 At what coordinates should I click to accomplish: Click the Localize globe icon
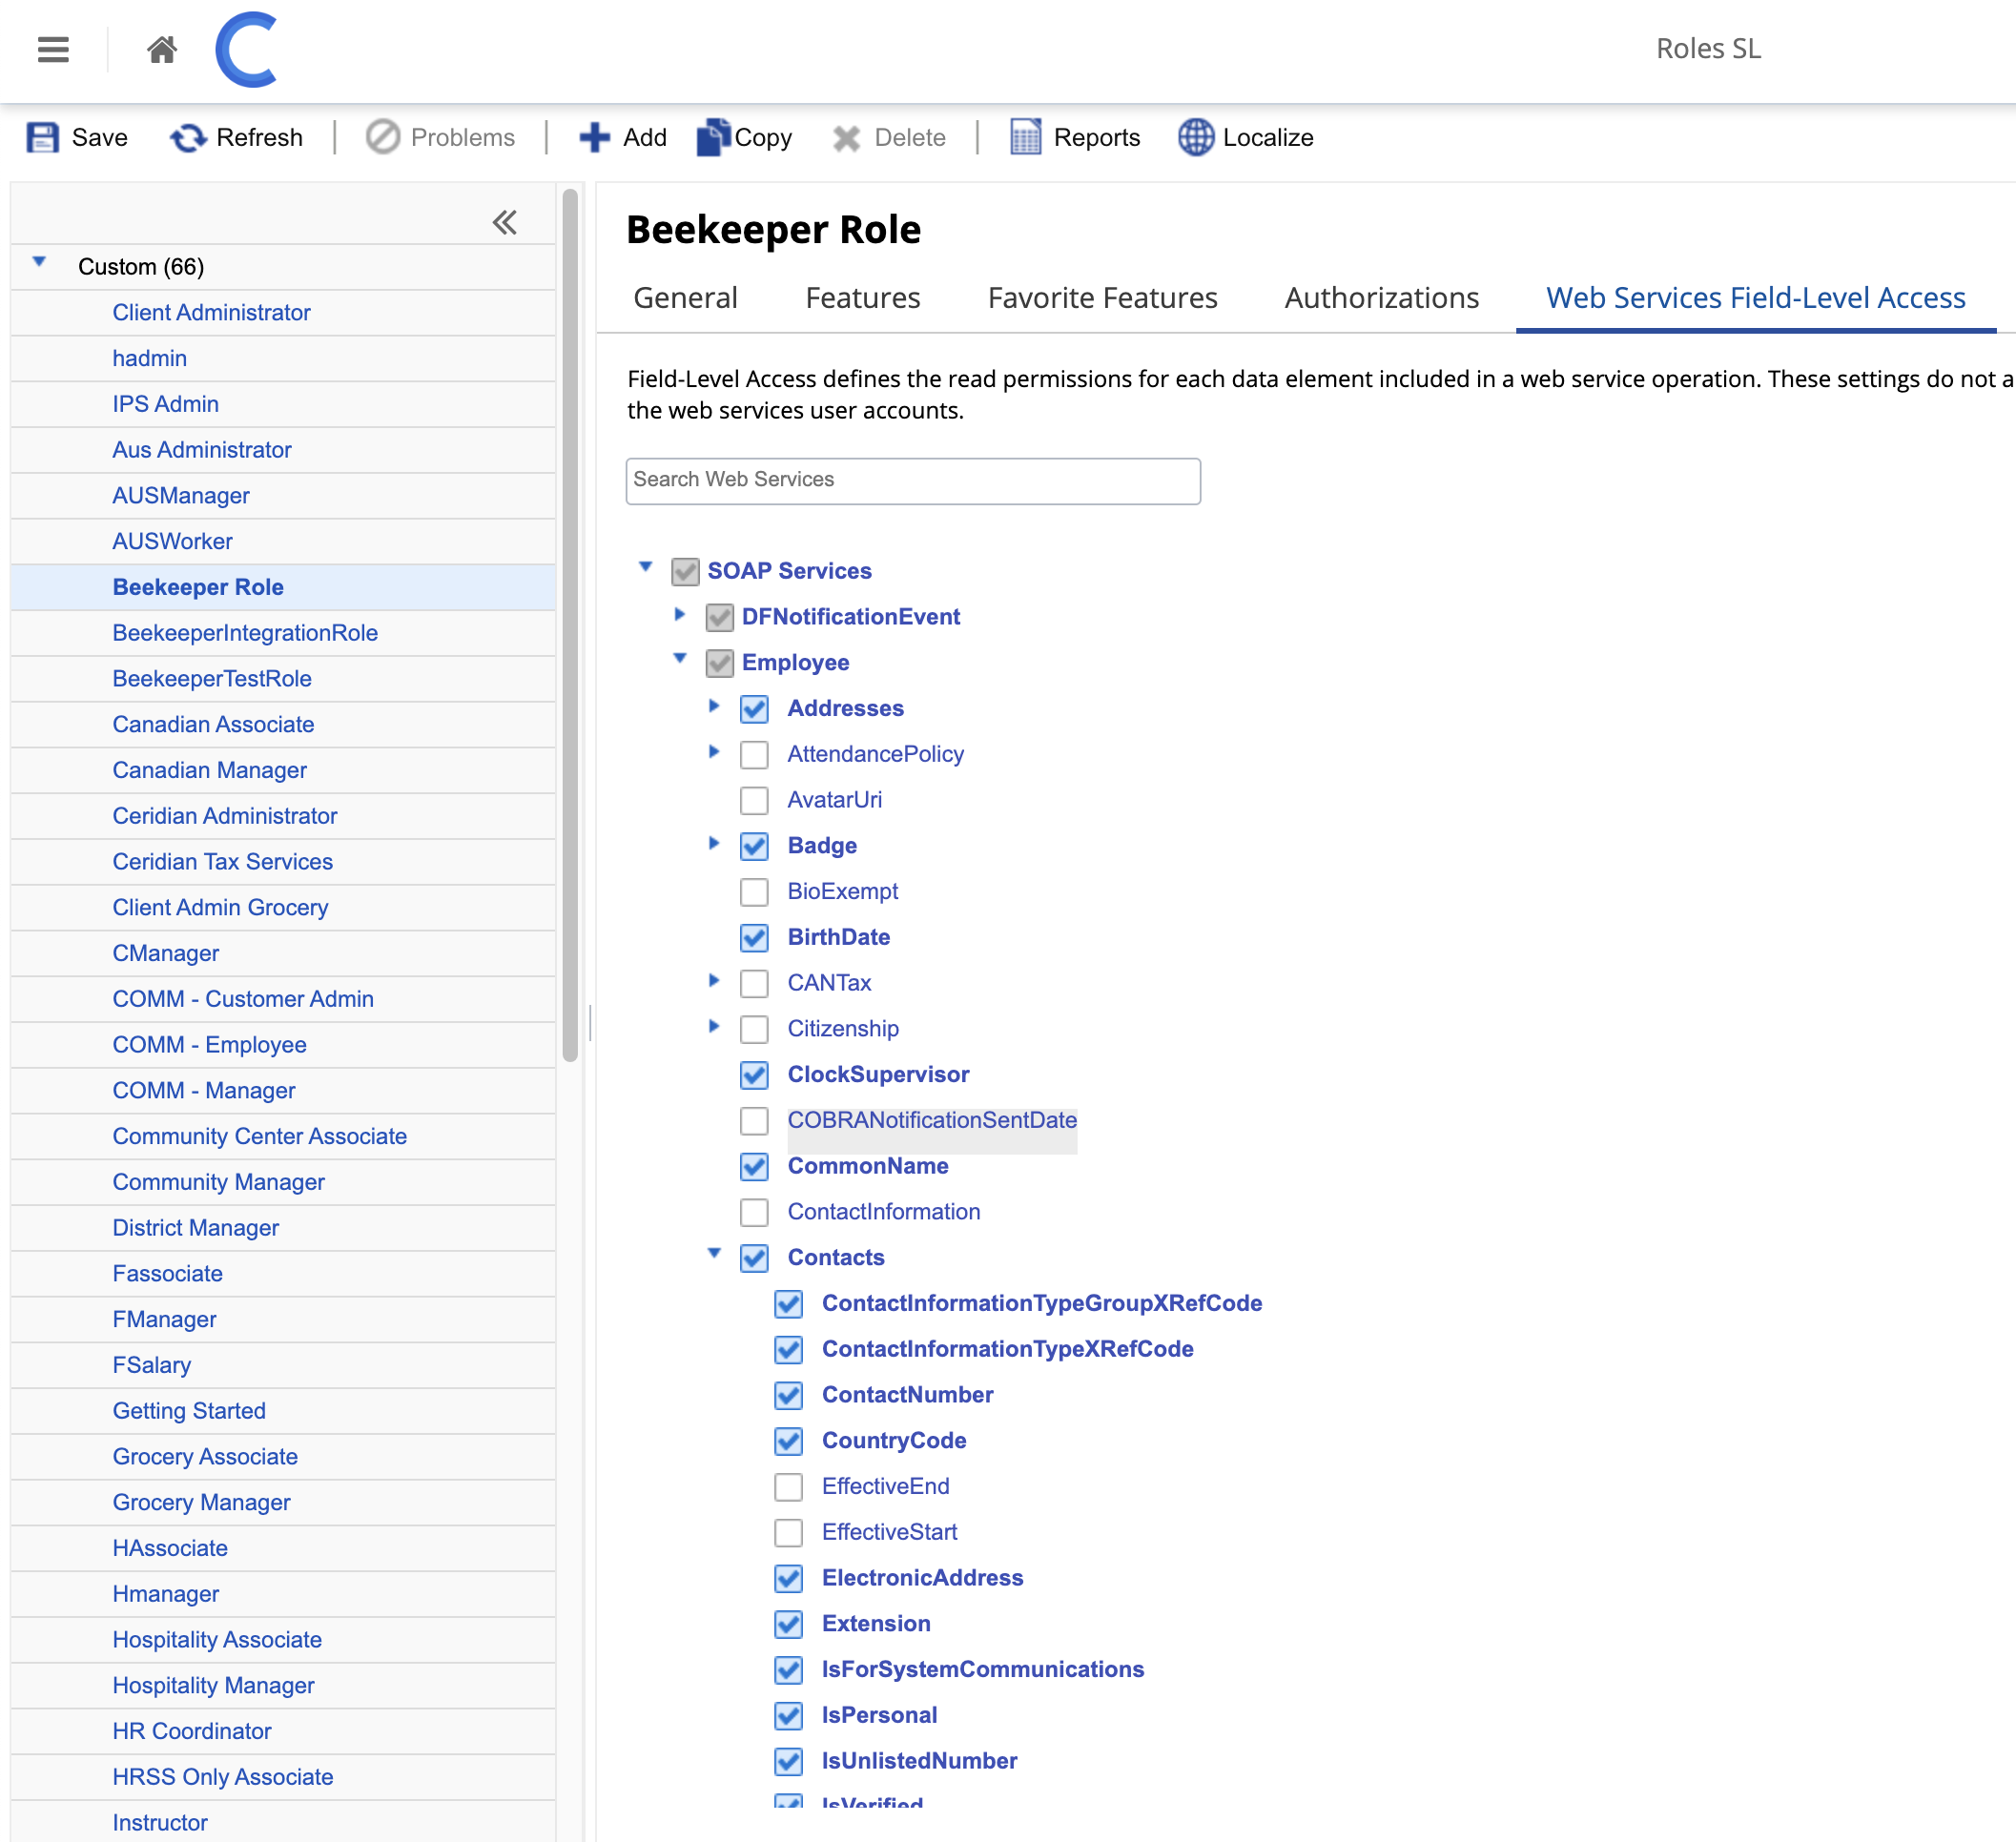[x=1196, y=137]
